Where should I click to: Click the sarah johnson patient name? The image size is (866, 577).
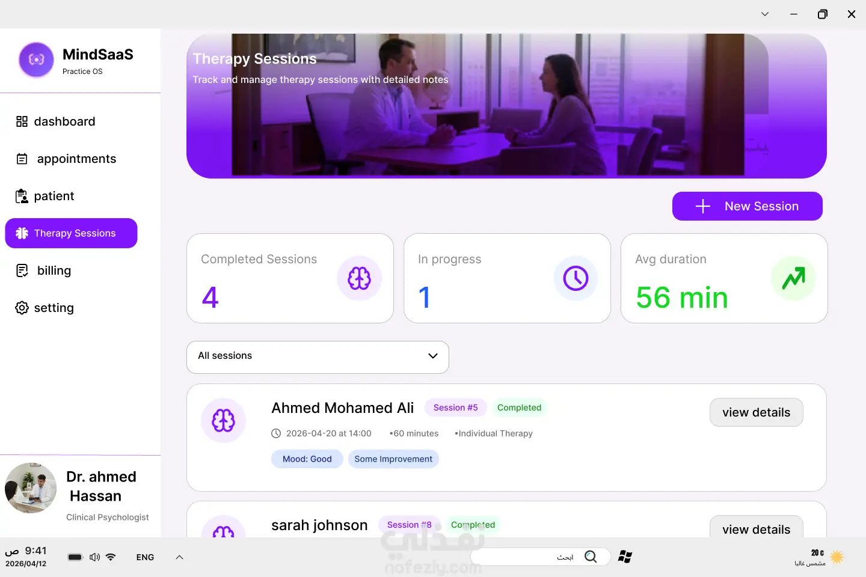click(319, 525)
